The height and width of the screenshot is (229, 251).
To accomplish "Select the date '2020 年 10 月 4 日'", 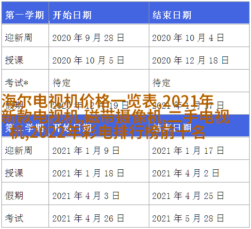I will (x=188, y=38).
